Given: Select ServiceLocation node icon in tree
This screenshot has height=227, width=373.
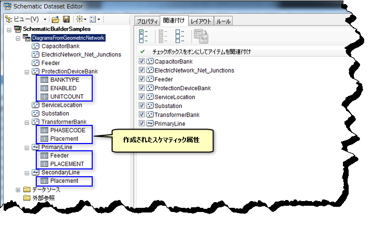Looking at the screenshot, I should (35, 105).
